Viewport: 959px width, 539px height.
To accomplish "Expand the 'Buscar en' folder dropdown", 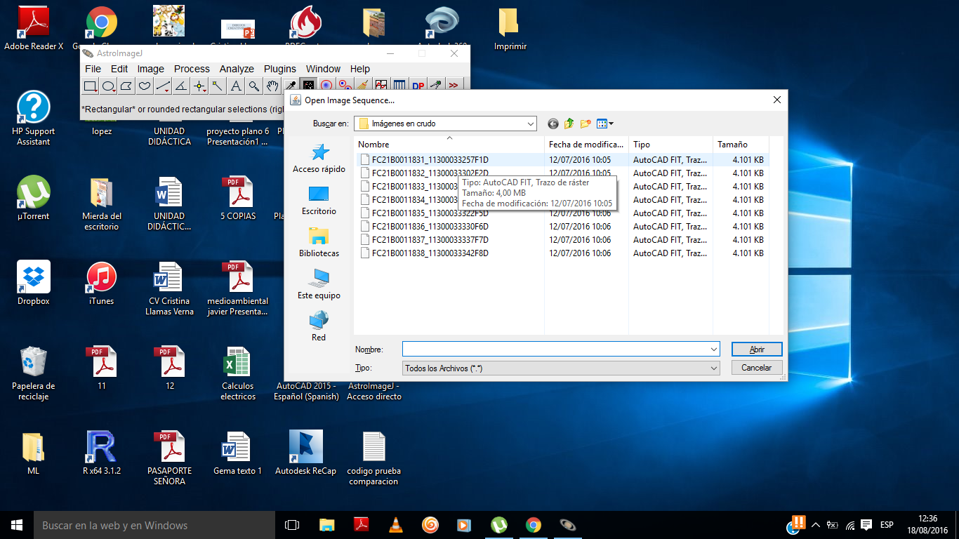I will tap(530, 124).
